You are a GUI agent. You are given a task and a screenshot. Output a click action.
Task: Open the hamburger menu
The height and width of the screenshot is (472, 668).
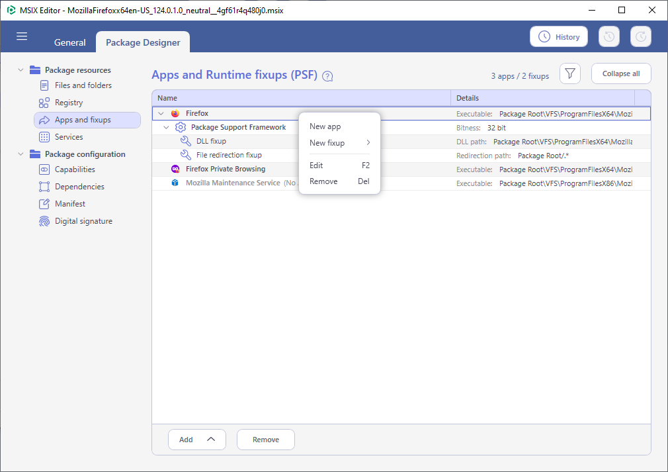click(22, 36)
